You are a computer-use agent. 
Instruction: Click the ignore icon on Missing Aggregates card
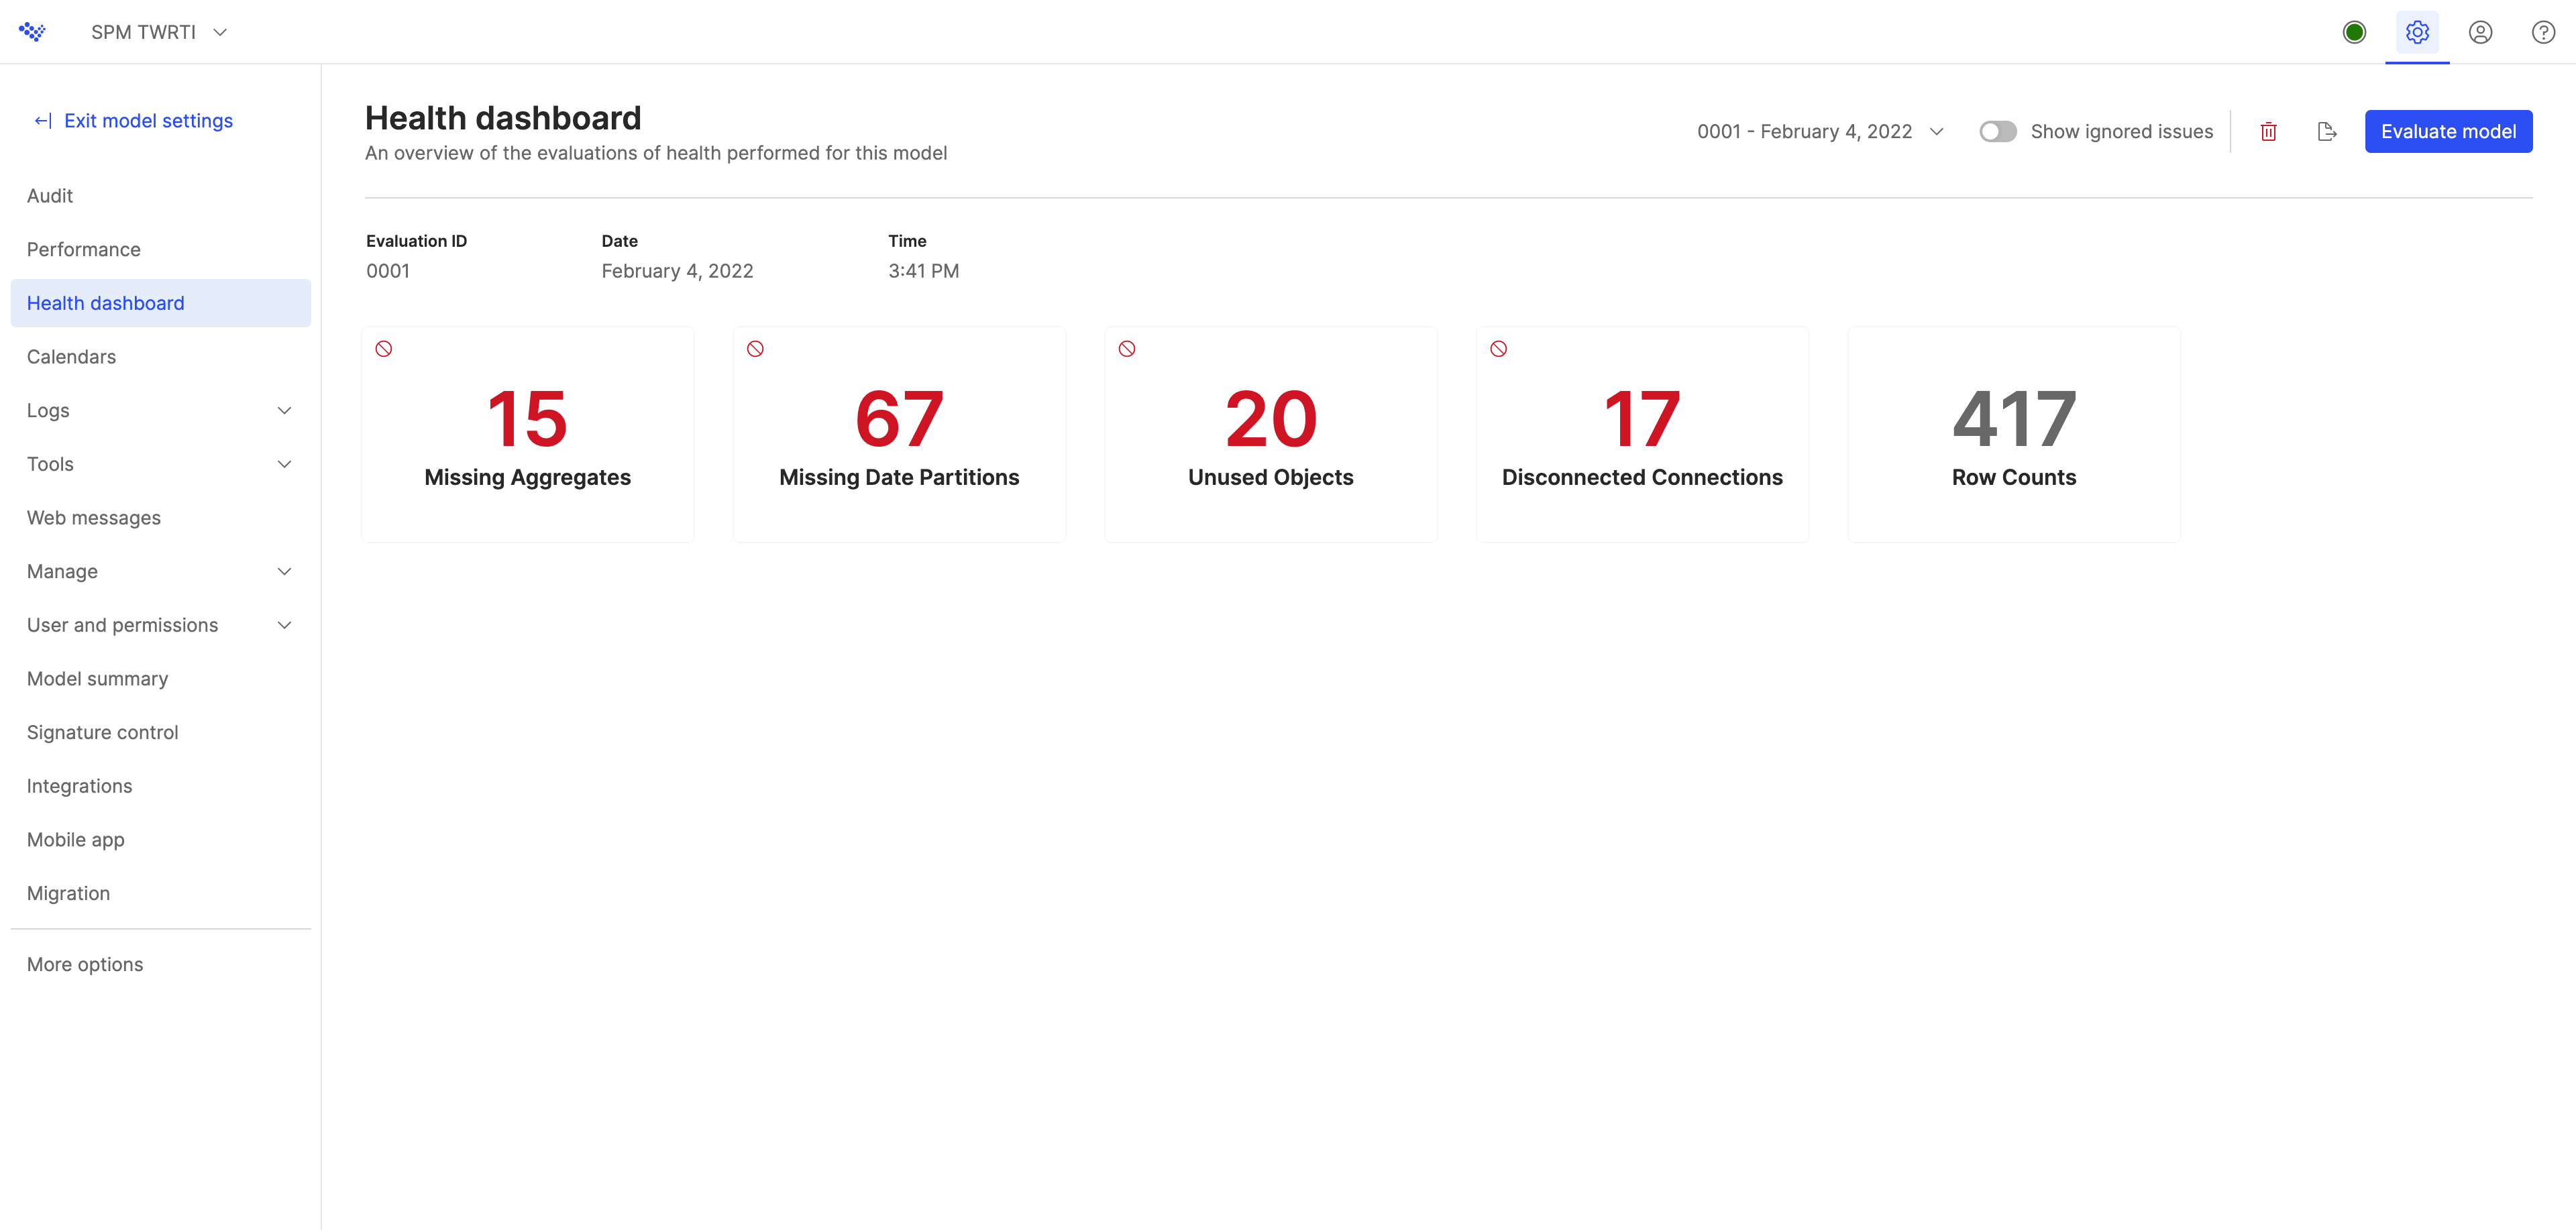pyautogui.click(x=385, y=348)
